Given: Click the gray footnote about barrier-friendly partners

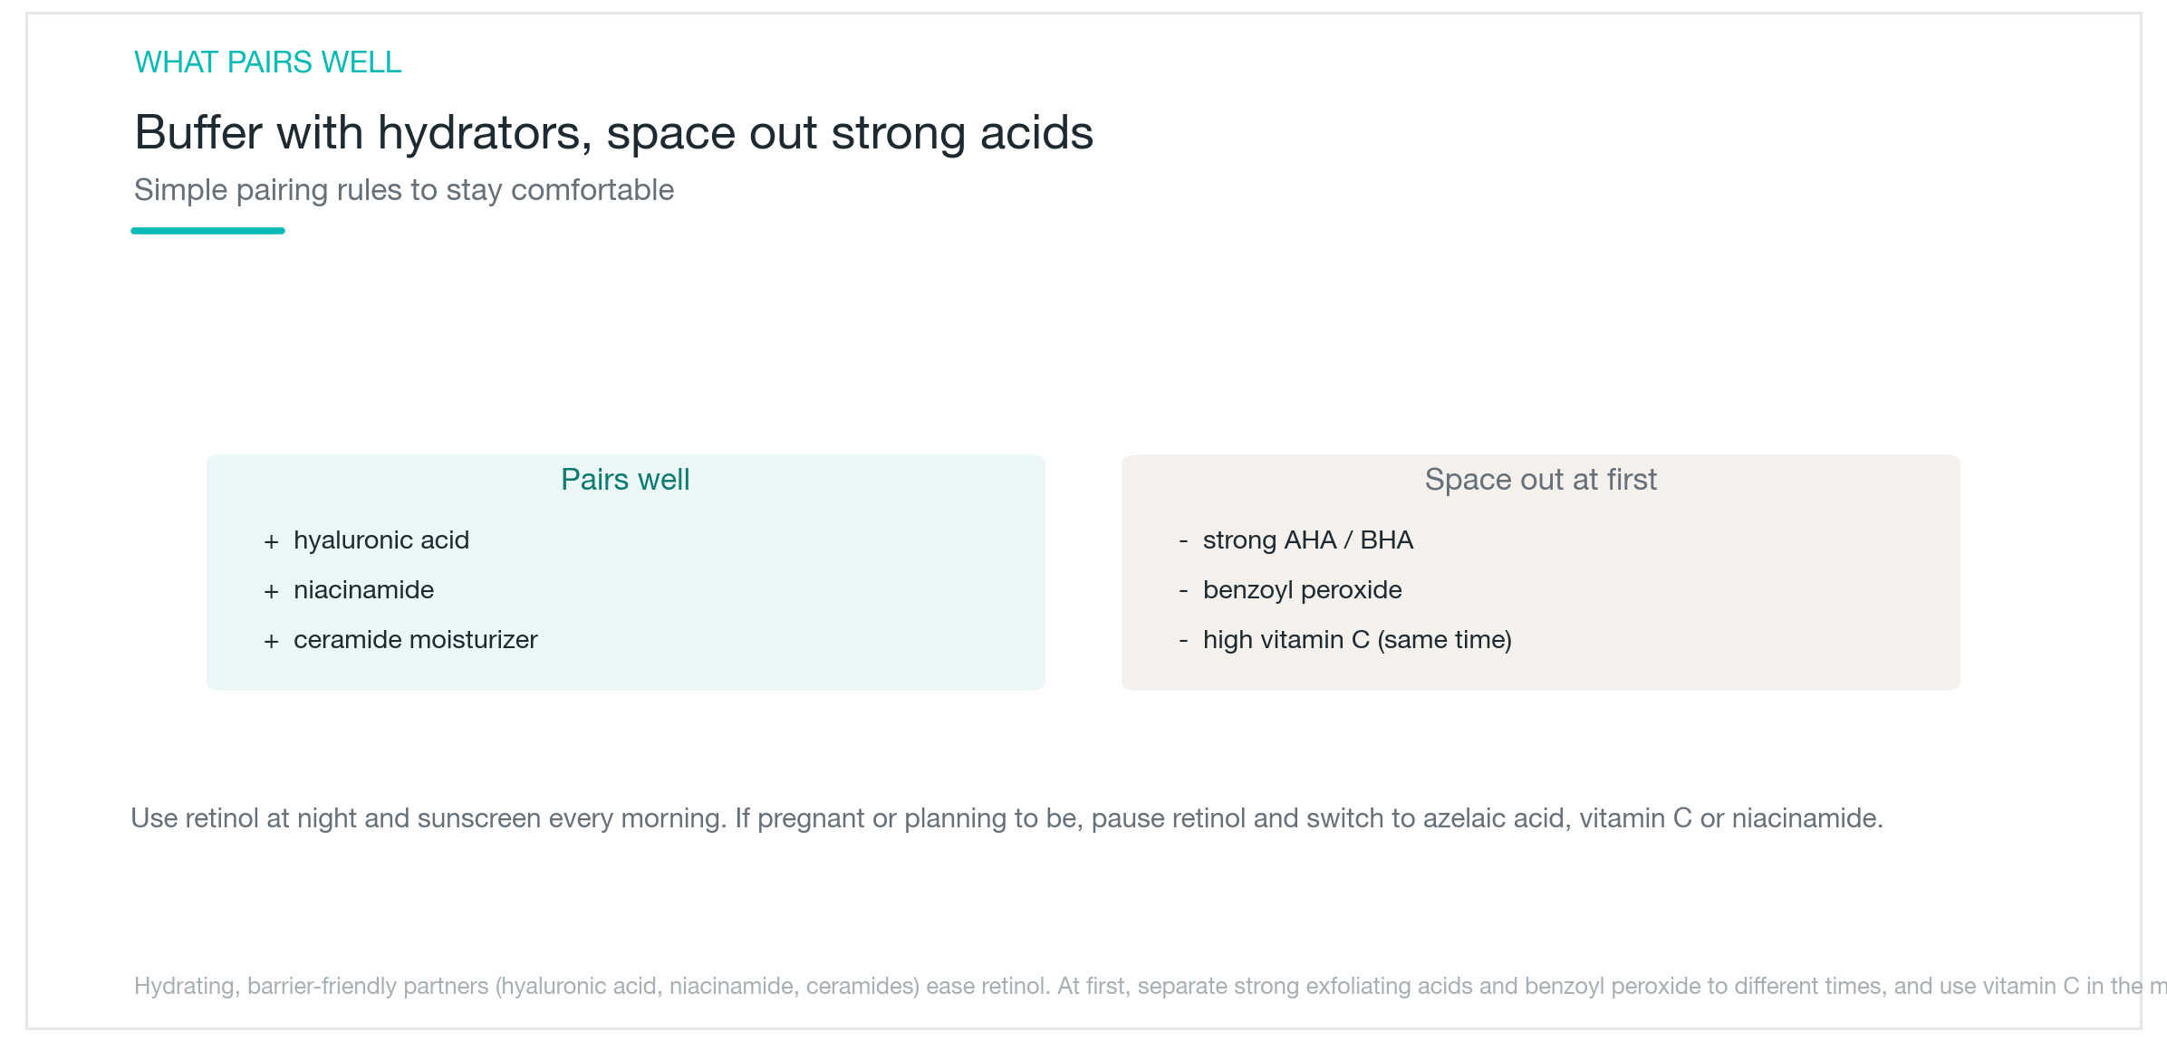Looking at the screenshot, I should pyautogui.click(x=1151, y=986).
